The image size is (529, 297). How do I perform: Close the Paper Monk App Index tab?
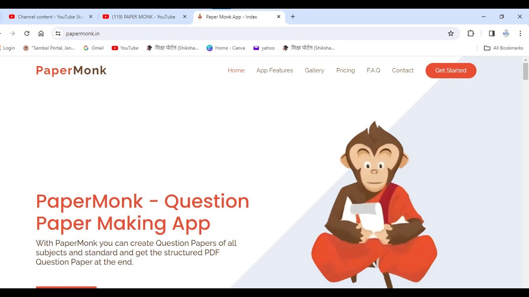click(279, 16)
